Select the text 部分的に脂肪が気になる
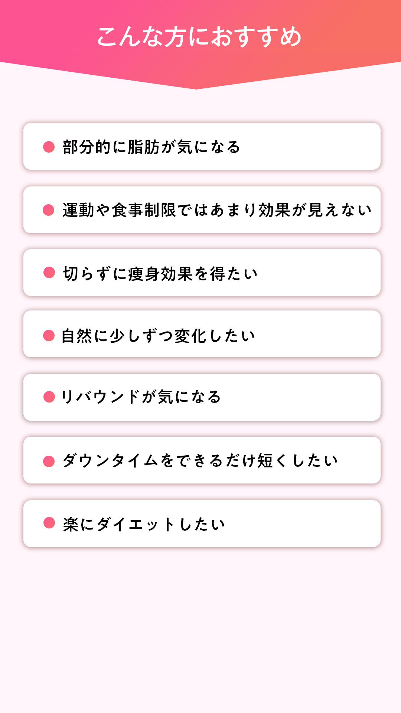Screen dimensions: 401x713 pyautogui.click(x=151, y=147)
